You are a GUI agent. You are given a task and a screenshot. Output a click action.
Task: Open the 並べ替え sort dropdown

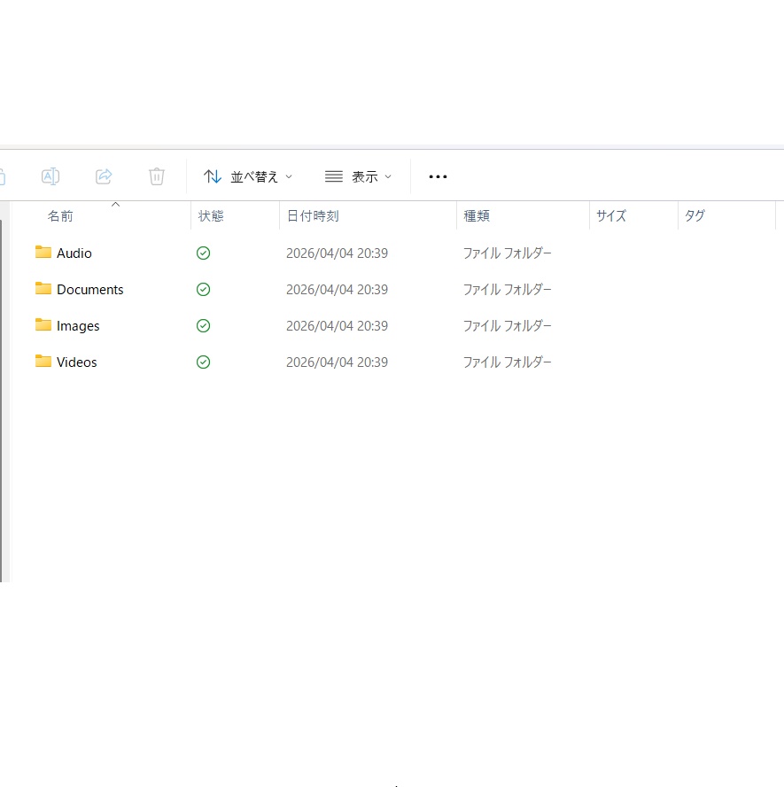pyautogui.click(x=248, y=176)
